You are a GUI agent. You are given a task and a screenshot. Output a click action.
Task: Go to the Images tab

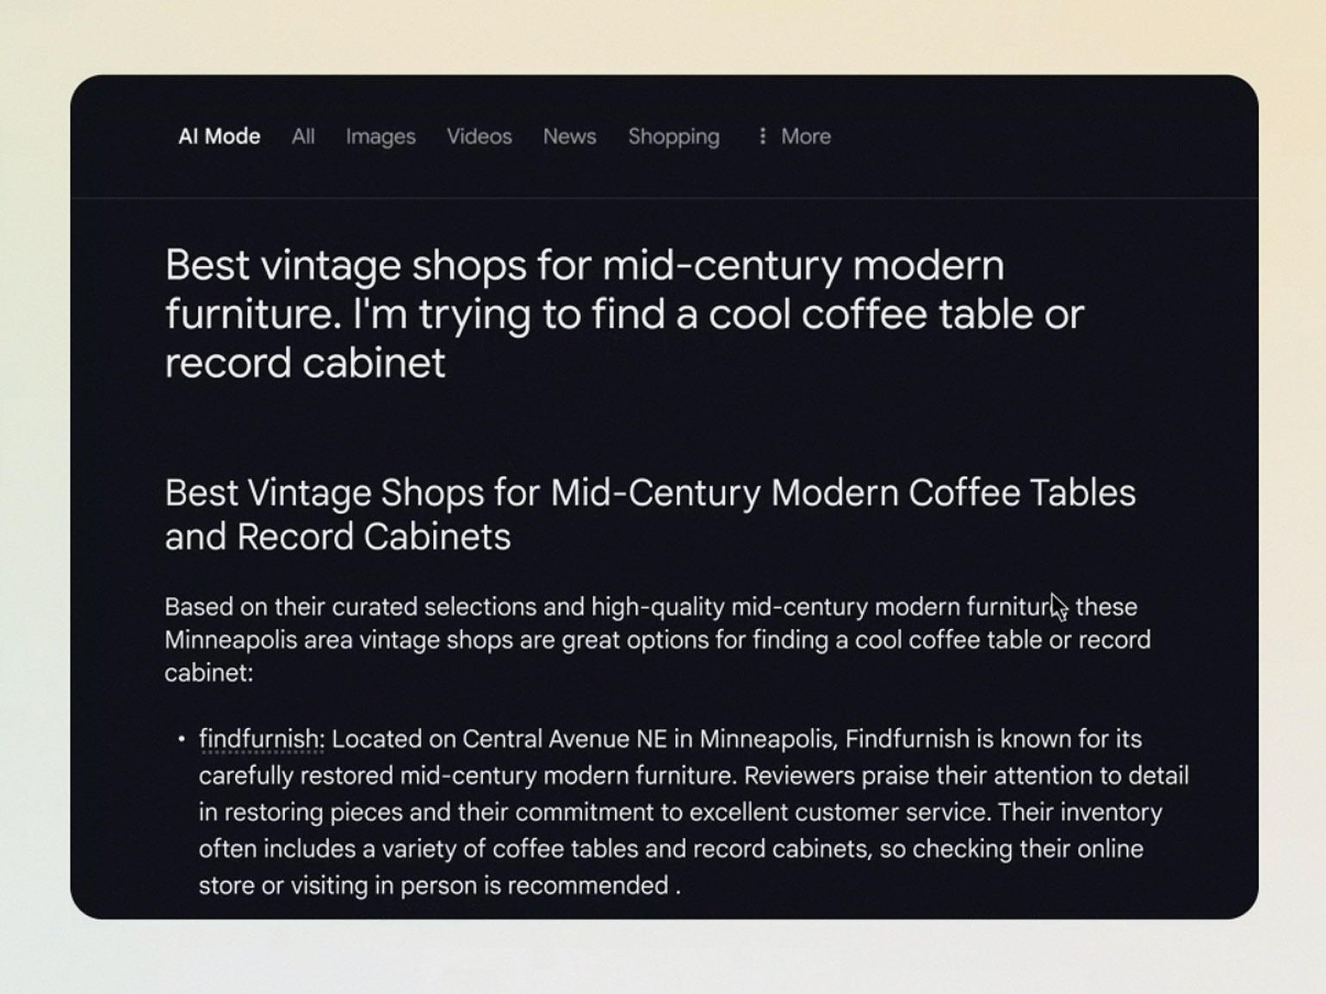point(381,137)
